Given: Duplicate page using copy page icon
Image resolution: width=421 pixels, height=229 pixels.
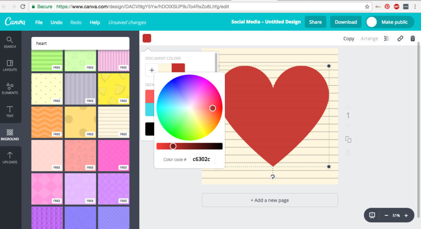Looking at the screenshot, I should [348, 140].
